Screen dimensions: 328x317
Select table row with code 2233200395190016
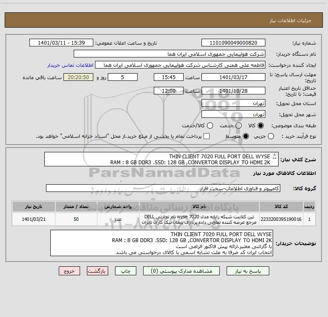point(164,219)
